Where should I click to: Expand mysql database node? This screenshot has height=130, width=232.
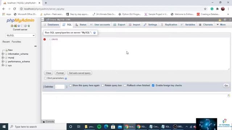[3, 58]
